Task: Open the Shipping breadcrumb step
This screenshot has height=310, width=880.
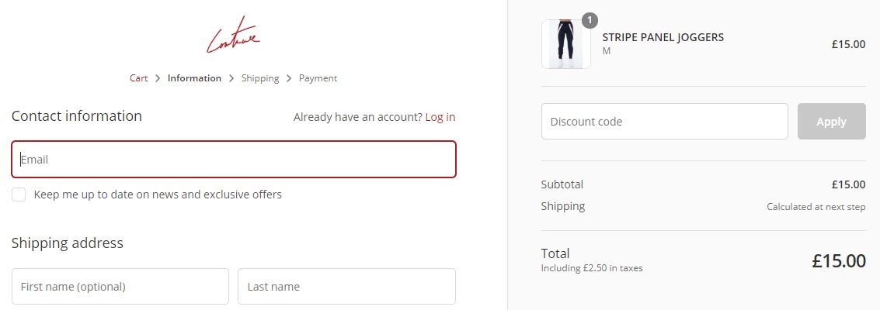Action: click(x=260, y=78)
